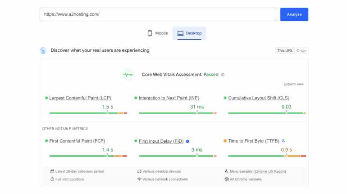Switch to the Mobile tab
The width and height of the screenshot is (347, 194).
click(158, 33)
